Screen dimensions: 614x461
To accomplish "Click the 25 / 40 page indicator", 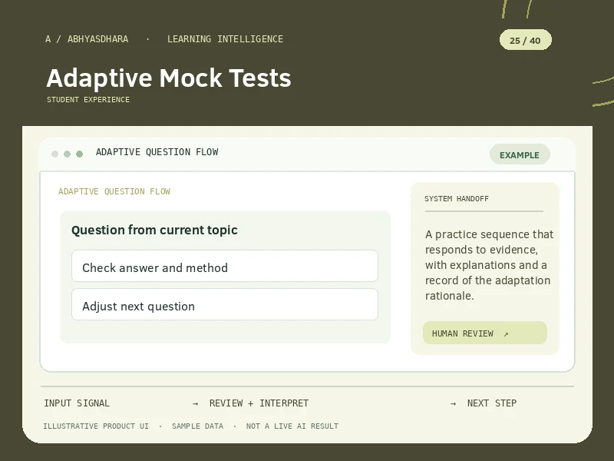I will coord(525,40).
